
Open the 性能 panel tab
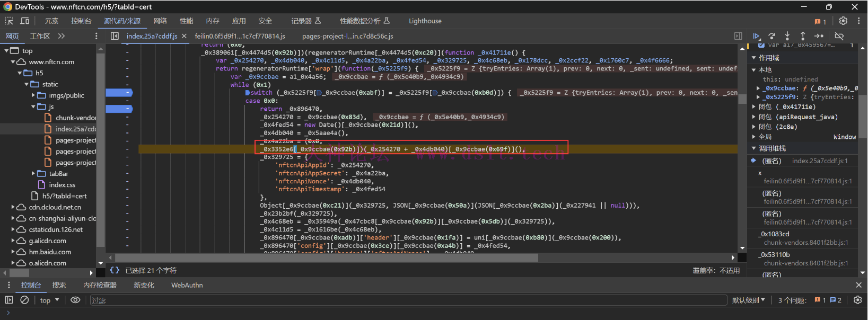click(x=186, y=21)
